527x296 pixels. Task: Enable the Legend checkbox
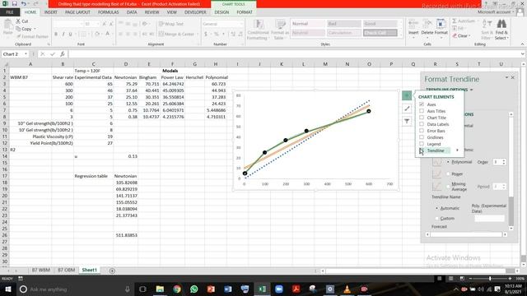(422, 144)
